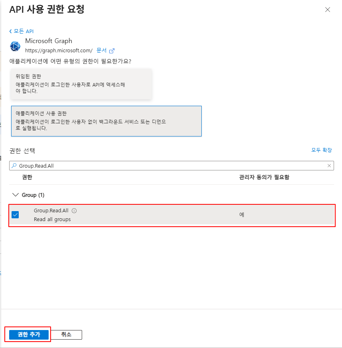Show info for Group.Read.All permission
The height and width of the screenshot is (348, 342).
74,211
